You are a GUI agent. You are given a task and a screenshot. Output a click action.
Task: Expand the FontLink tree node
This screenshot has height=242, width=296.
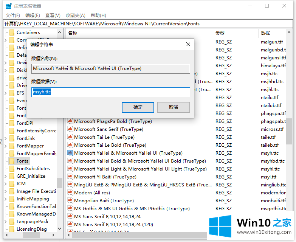[5, 138]
